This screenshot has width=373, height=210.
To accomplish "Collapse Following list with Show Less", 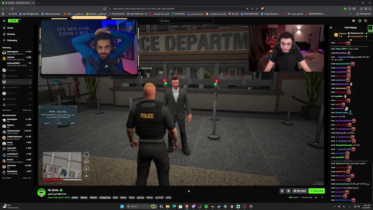I will point(27,110).
